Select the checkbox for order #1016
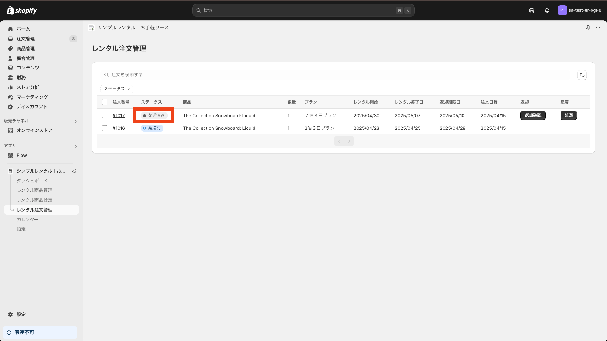 coord(105,128)
